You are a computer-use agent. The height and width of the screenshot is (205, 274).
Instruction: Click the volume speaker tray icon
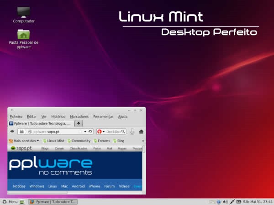(225, 202)
